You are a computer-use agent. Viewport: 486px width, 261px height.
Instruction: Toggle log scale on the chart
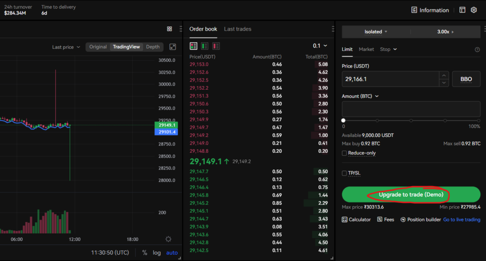157,252
